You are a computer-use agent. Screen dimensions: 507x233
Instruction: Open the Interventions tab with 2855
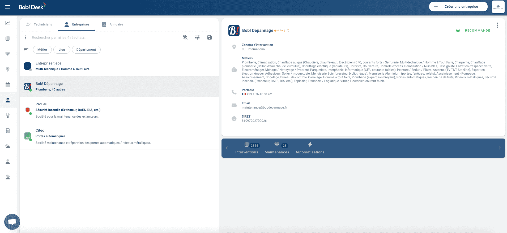pos(247,148)
